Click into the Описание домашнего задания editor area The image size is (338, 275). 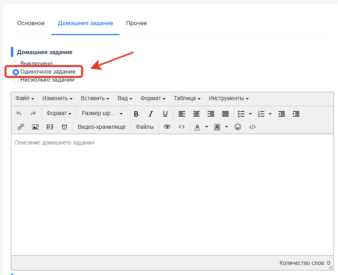coord(172,195)
